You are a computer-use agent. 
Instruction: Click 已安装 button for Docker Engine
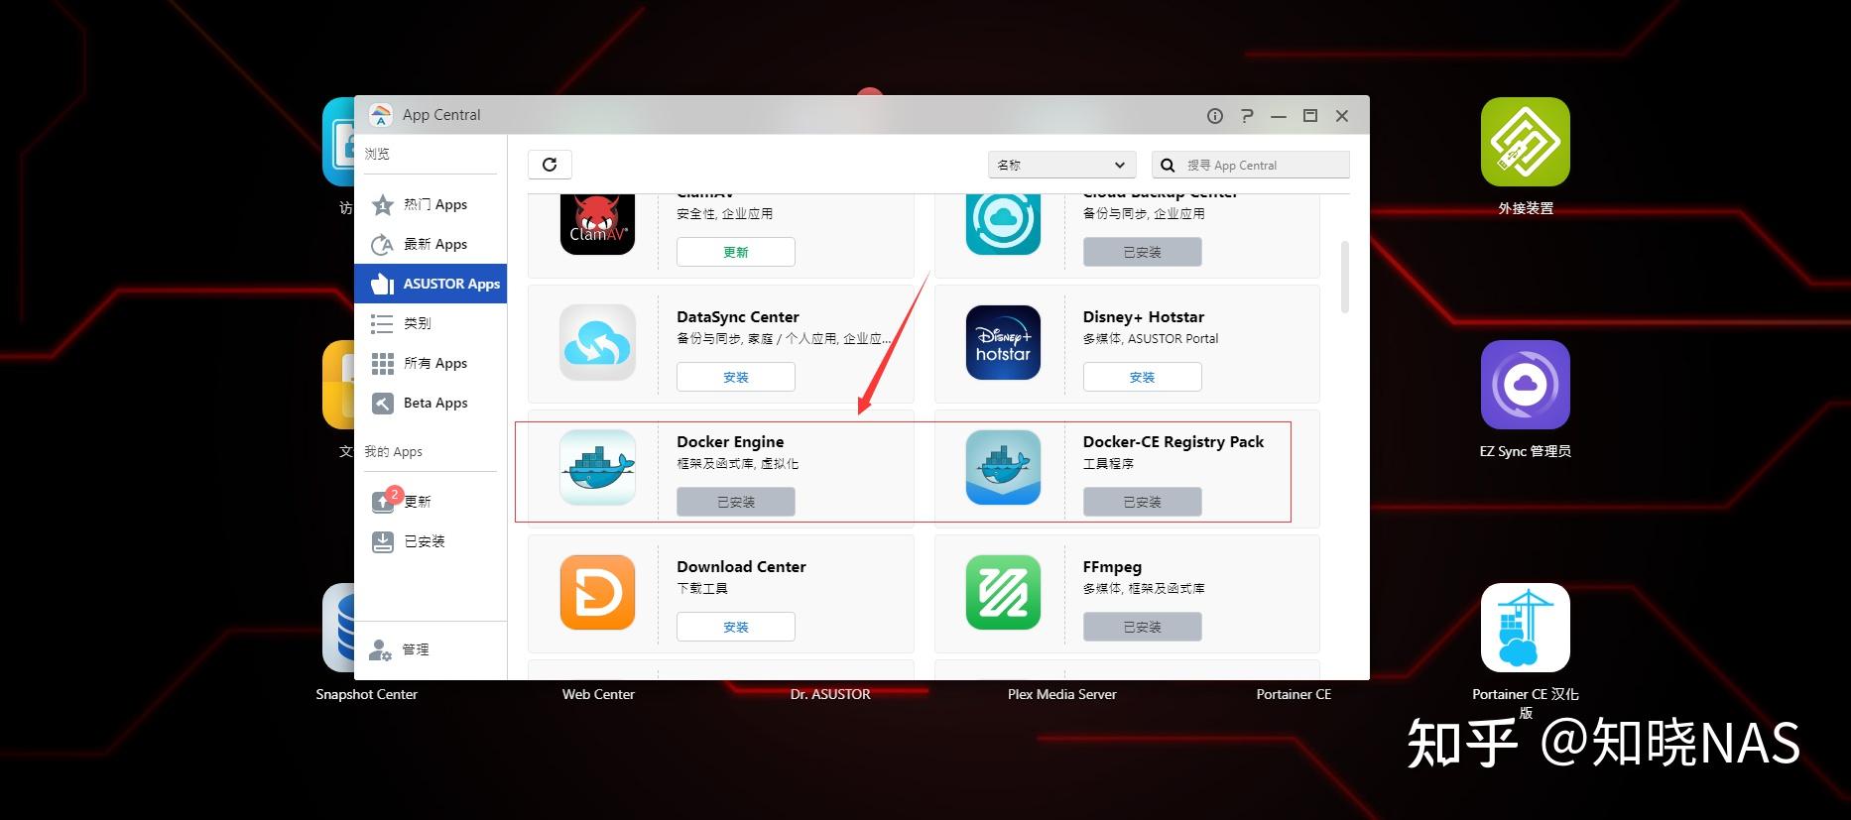pyautogui.click(x=736, y=502)
